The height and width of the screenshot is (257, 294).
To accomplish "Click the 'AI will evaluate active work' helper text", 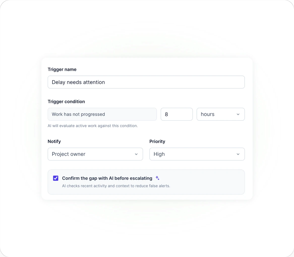I will click(x=93, y=126).
